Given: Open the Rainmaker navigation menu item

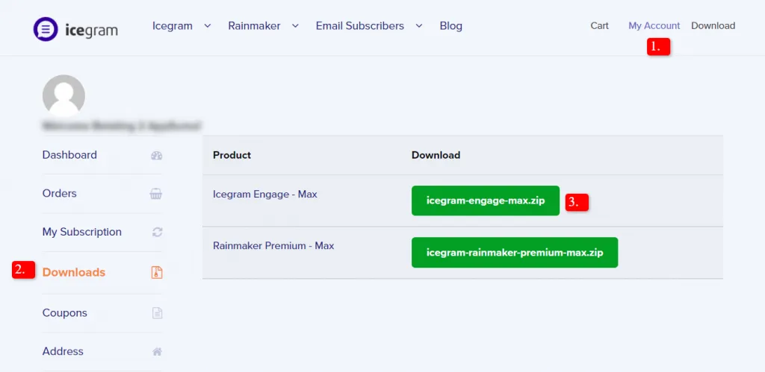Looking at the screenshot, I should (254, 26).
